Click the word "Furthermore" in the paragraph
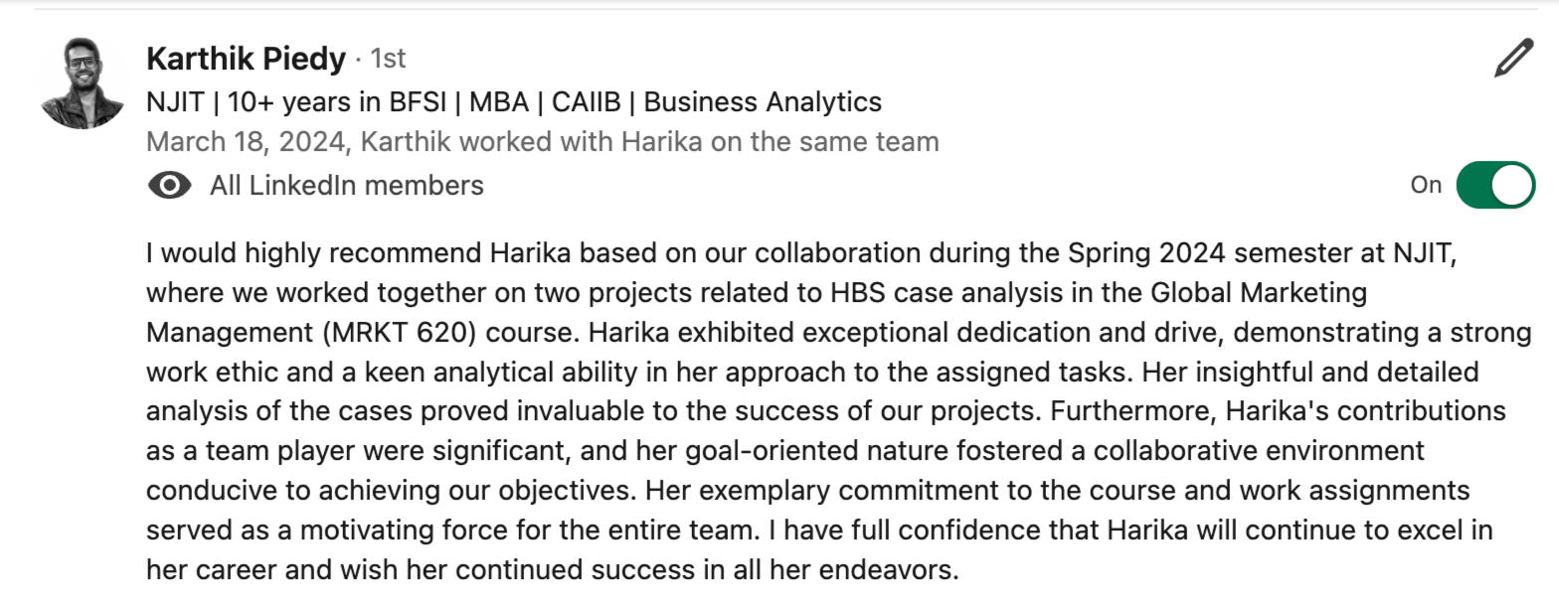Viewport: 1559px width, 600px height. [x=1132, y=411]
